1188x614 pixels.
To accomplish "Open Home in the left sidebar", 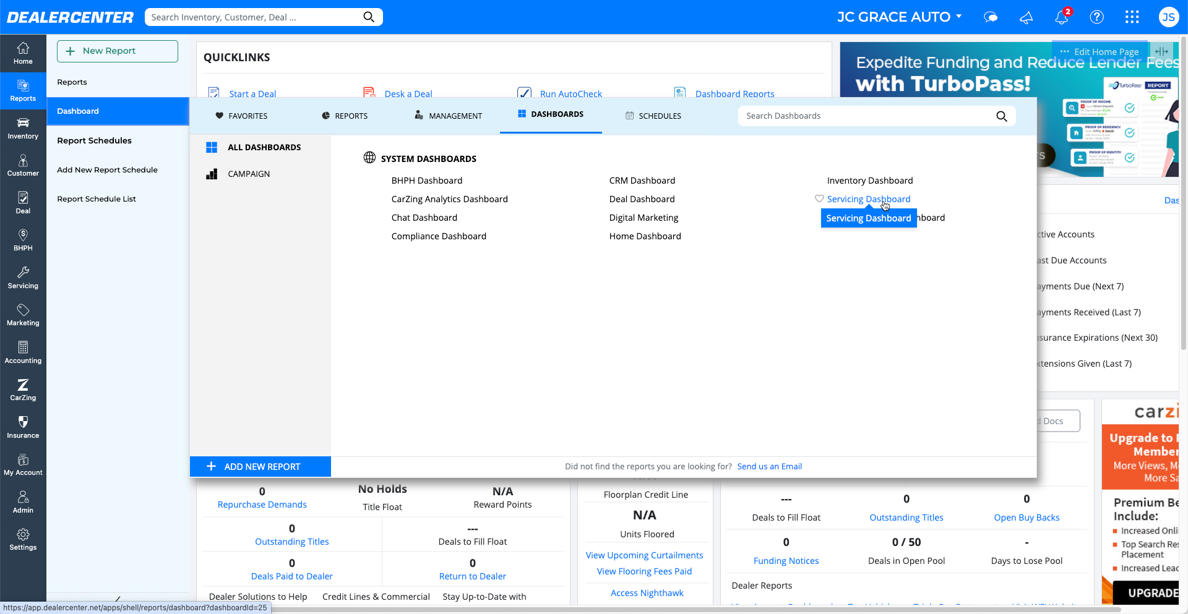I will [23, 53].
